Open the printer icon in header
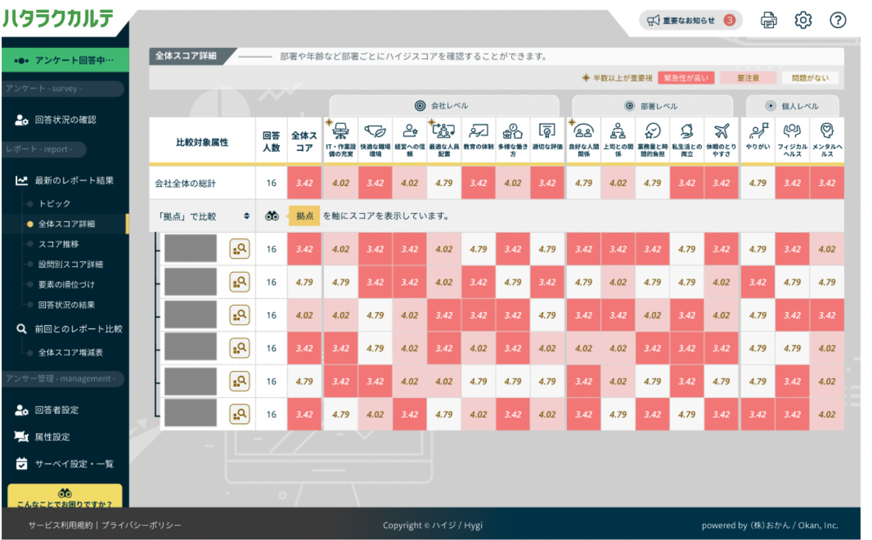The width and height of the screenshot is (872, 540). (x=769, y=20)
